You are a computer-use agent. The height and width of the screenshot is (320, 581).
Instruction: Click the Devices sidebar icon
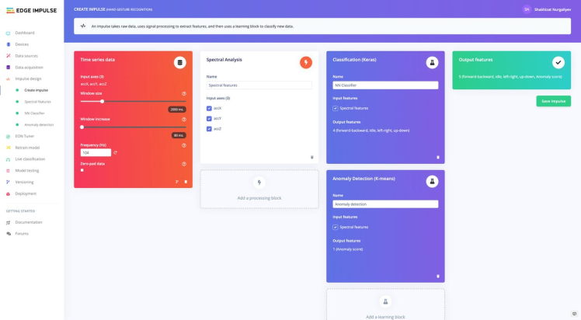tap(8, 44)
